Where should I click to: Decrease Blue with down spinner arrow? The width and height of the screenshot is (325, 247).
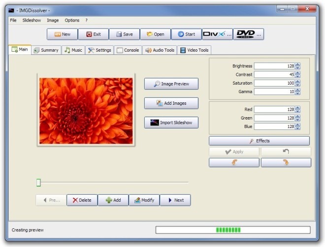(x=297, y=128)
